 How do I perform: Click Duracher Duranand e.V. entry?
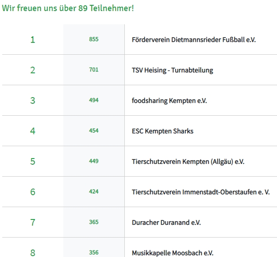[x=166, y=222]
